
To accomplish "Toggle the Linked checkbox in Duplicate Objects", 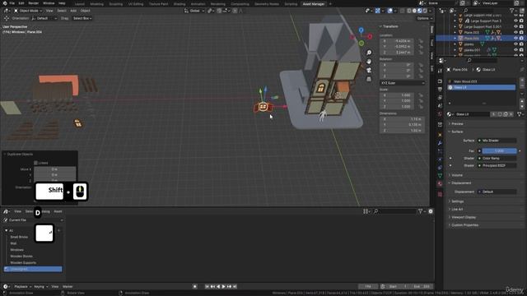I will (x=36, y=163).
